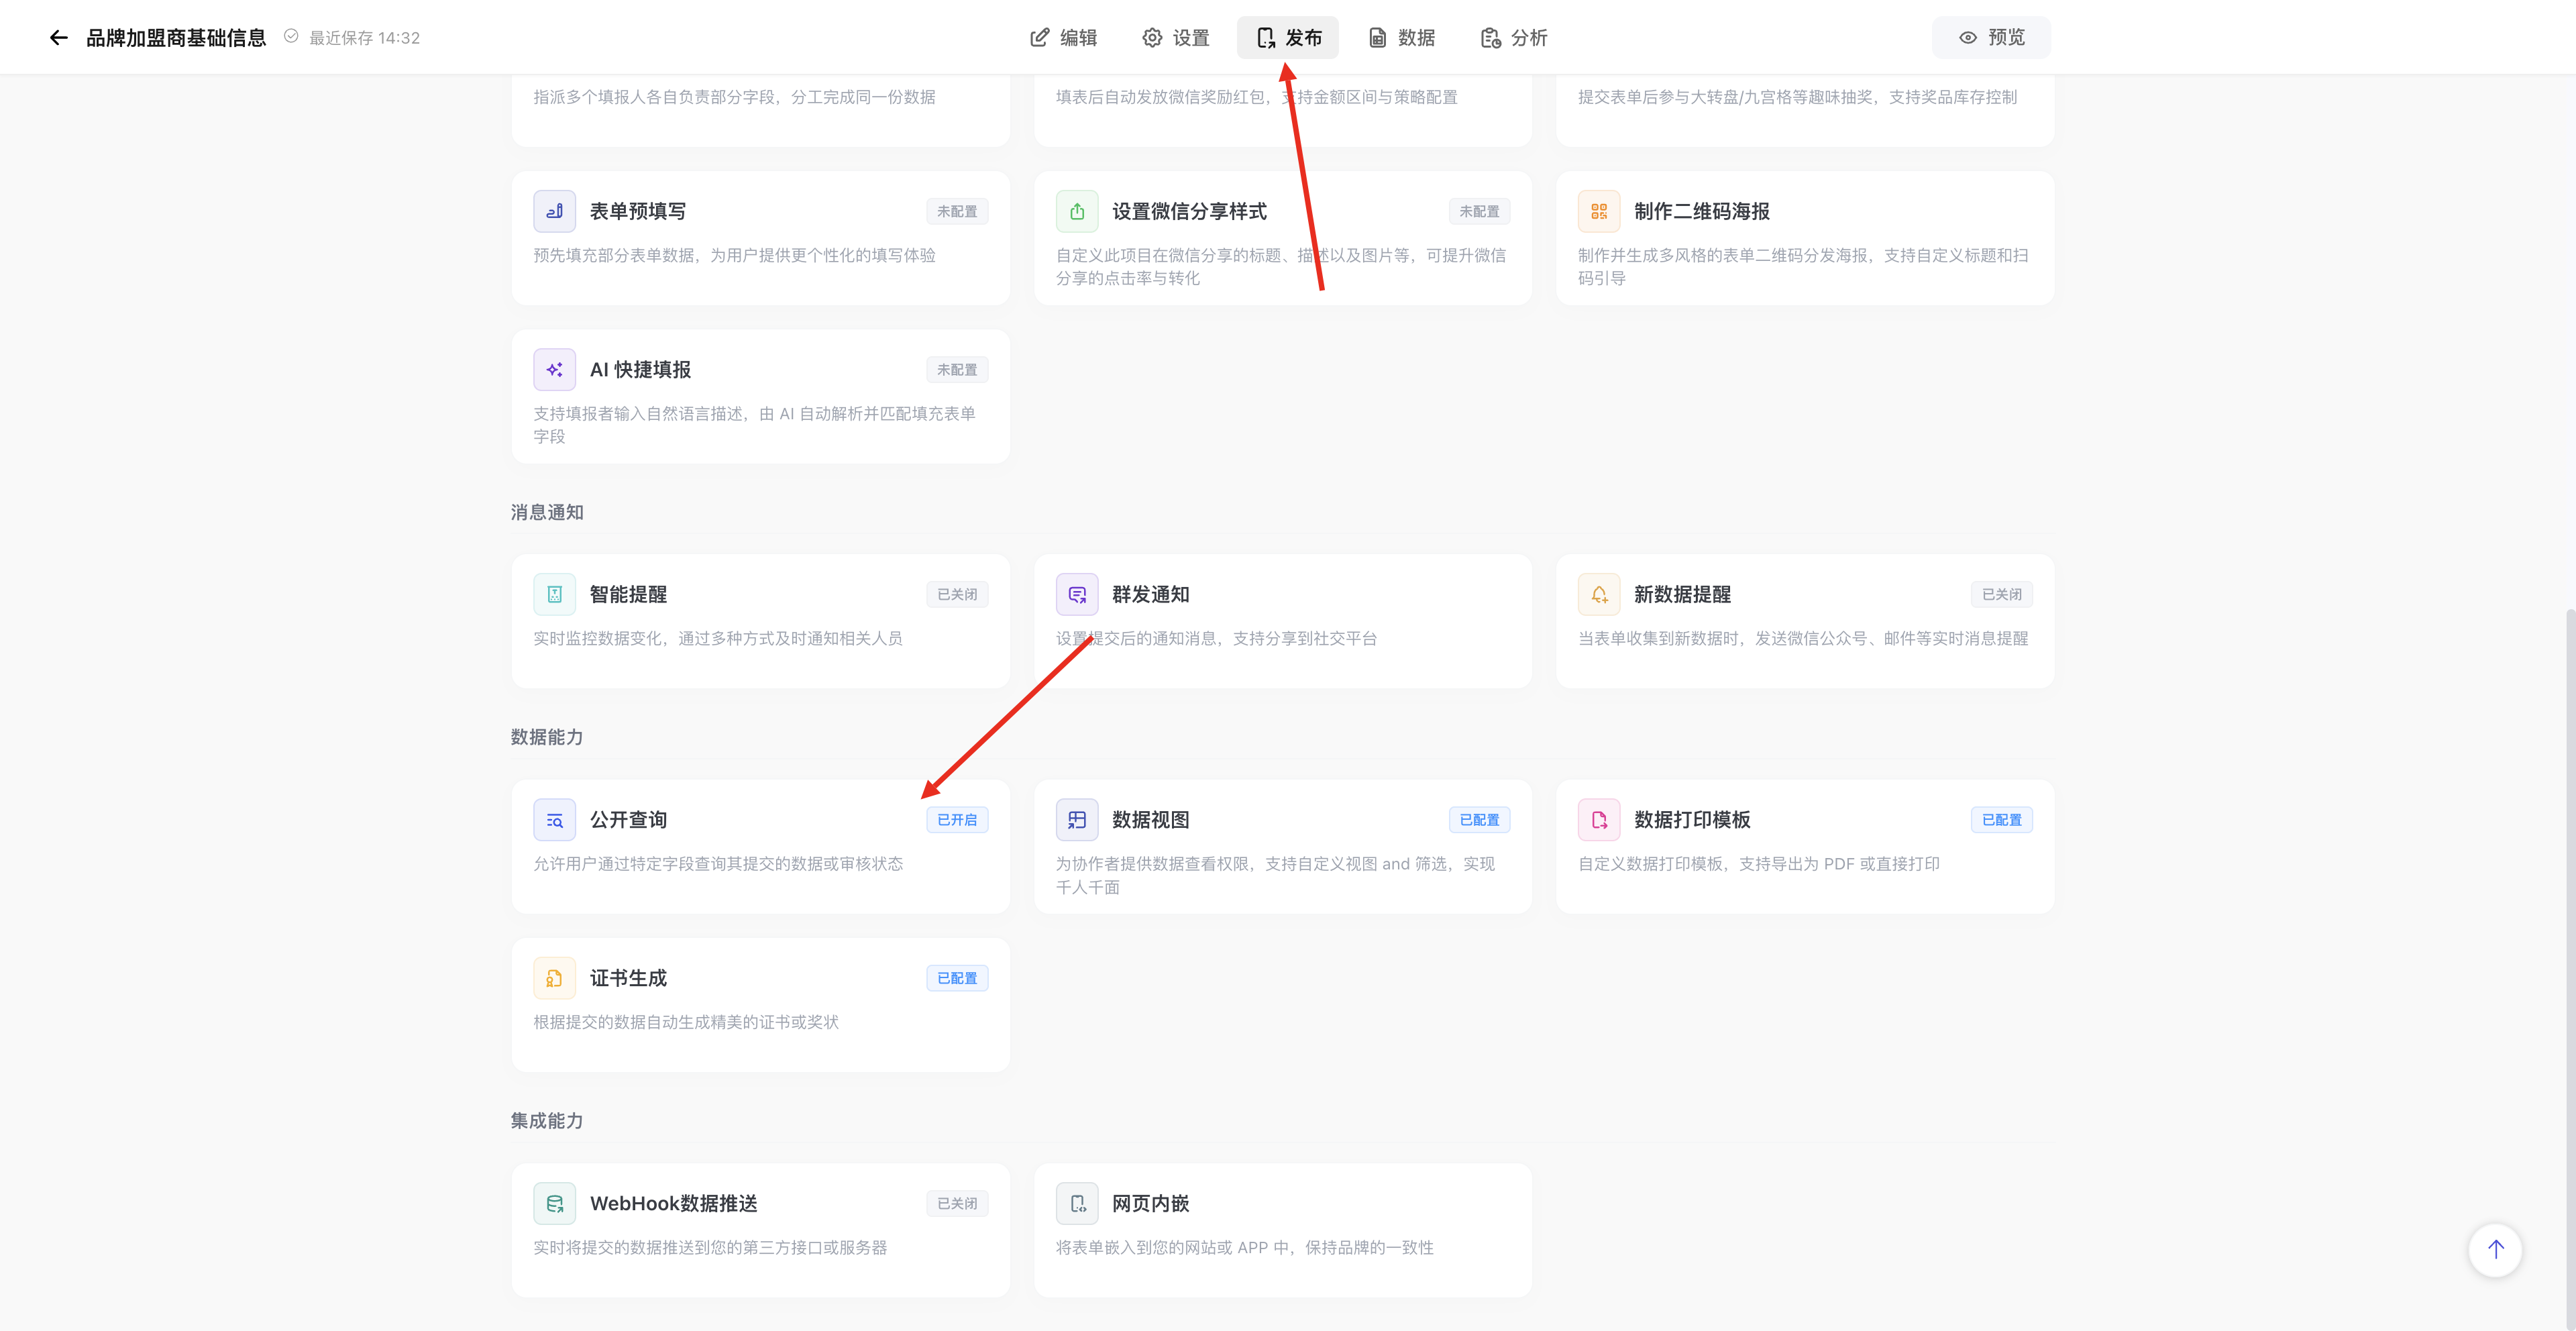Switch to the 数据 tab
The height and width of the screenshot is (1331, 2576).
[x=1402, y=38]
